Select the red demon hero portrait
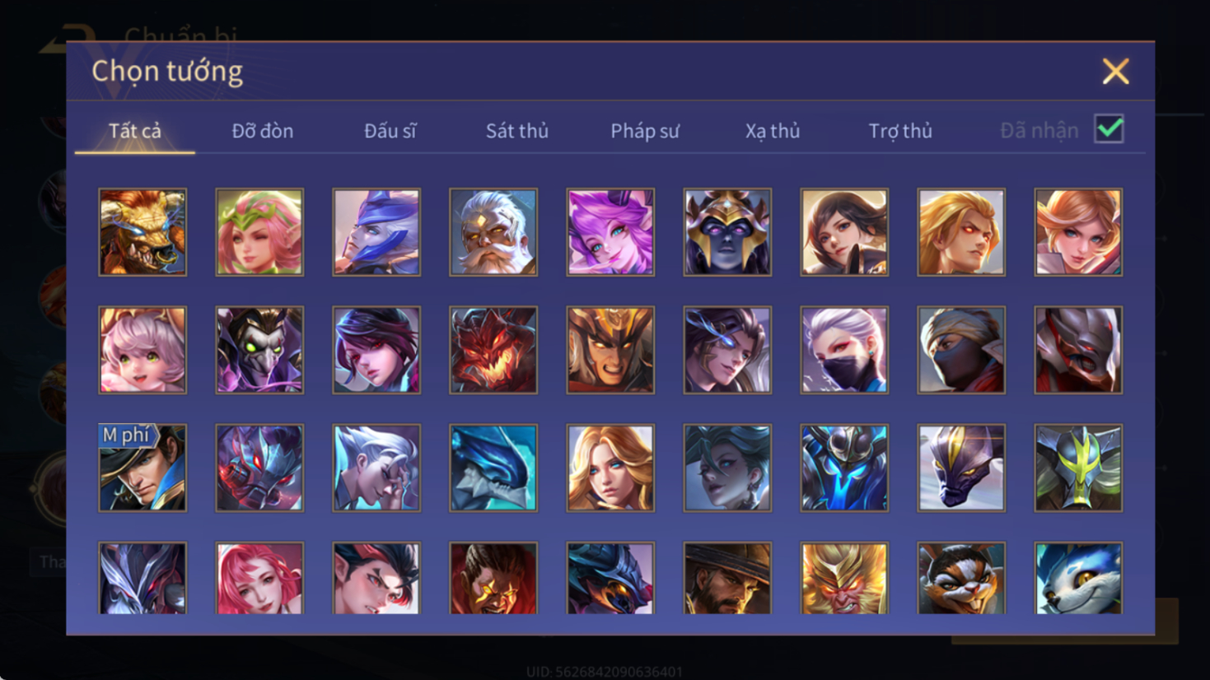This screenshot has width=1210, height=680. pos(493,350)
